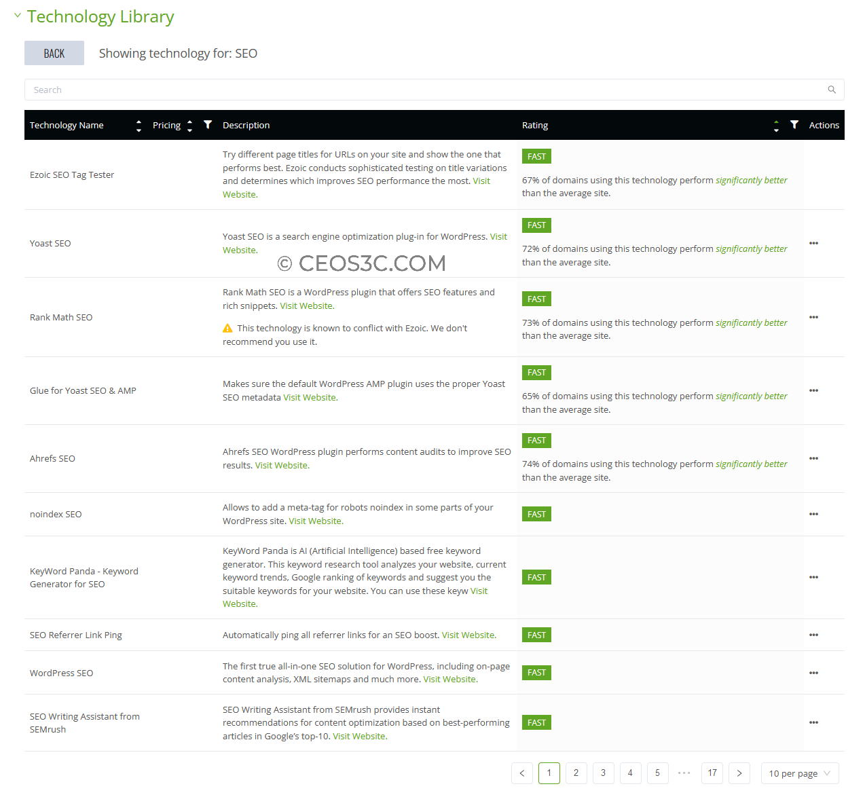Go to next page arrow
This screenshot has width=865, height=797.
[x=739, y=773]
